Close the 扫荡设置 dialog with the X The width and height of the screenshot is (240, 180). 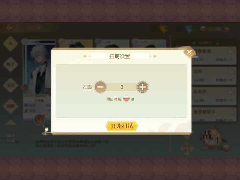tap(189, 52)
